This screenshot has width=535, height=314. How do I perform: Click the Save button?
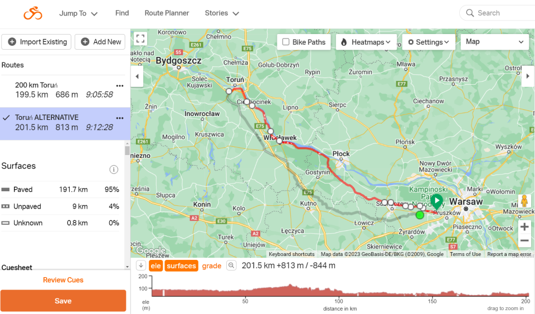(x=63, y=301)
